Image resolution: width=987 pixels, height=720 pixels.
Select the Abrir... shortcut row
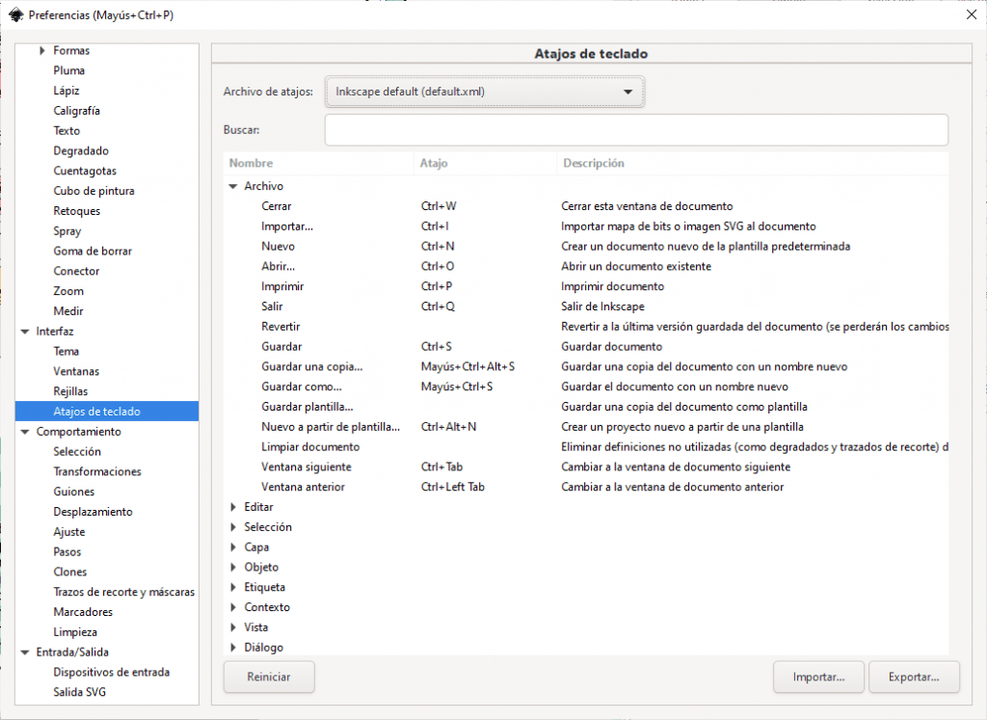tap(586, 266)
